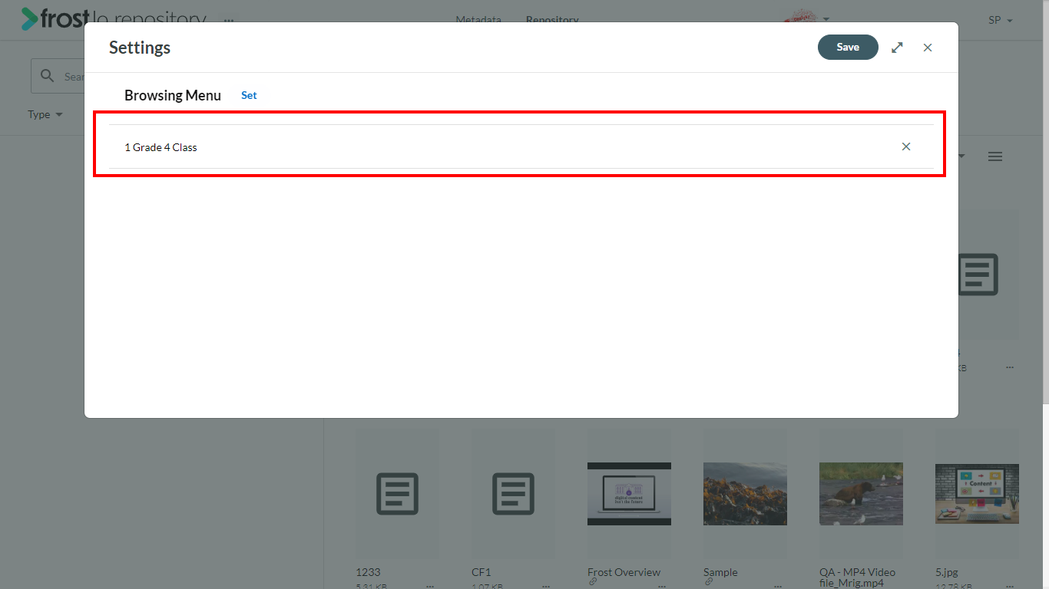Click the QA - MP4 Video file_Mrig.mp4 title
Screen dimensions: 1049x589
[857, 577]
